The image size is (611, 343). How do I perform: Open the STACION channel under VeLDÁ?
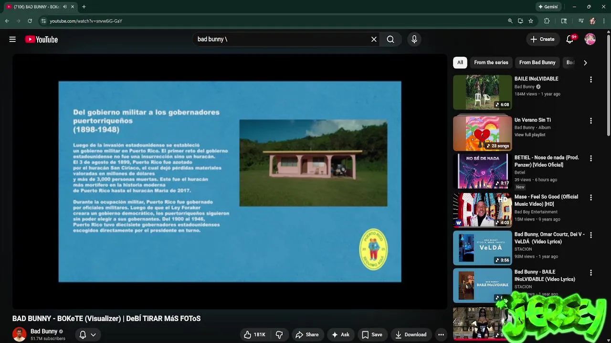[523, 249]
